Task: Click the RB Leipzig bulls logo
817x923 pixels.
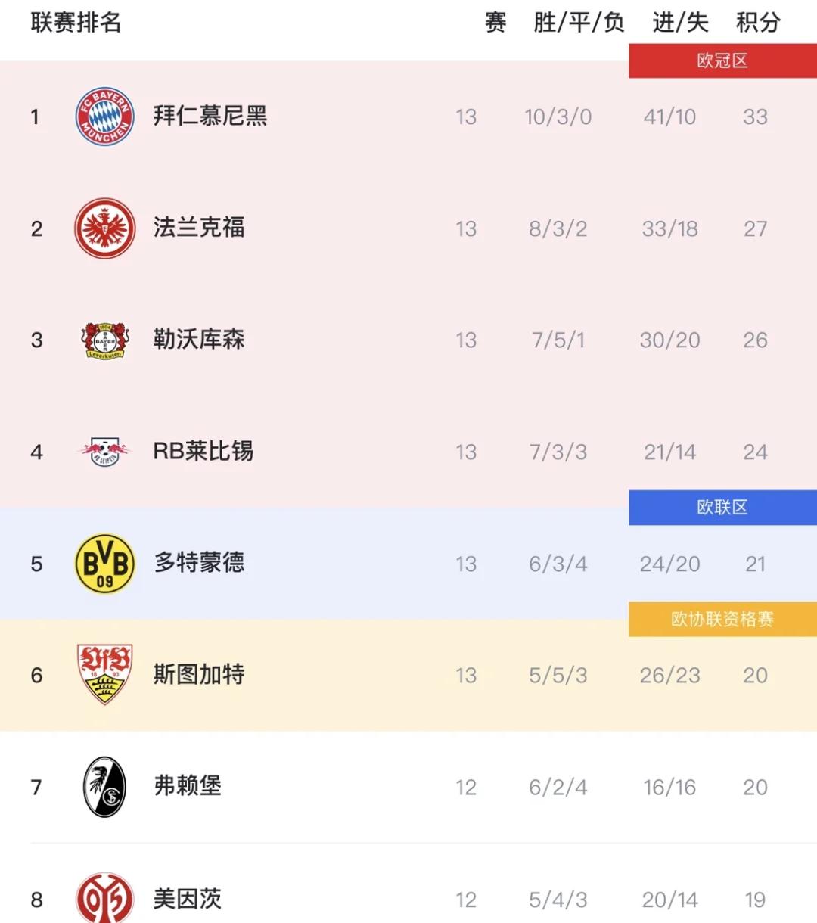Action: coord(105,452)
